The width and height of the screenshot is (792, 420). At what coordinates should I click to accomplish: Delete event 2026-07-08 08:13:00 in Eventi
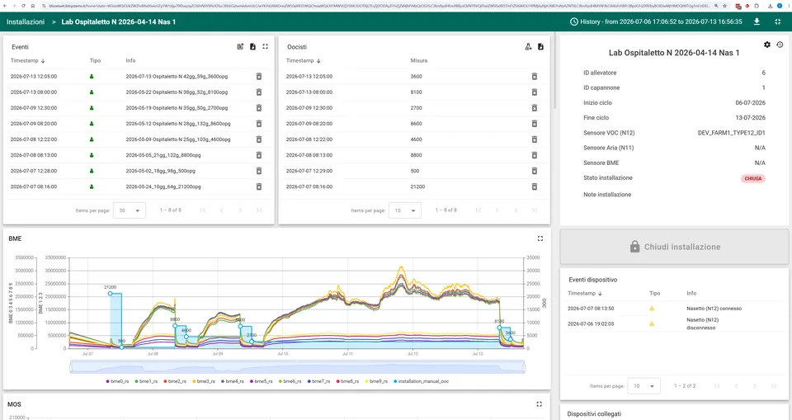click(x=258, y=155)
